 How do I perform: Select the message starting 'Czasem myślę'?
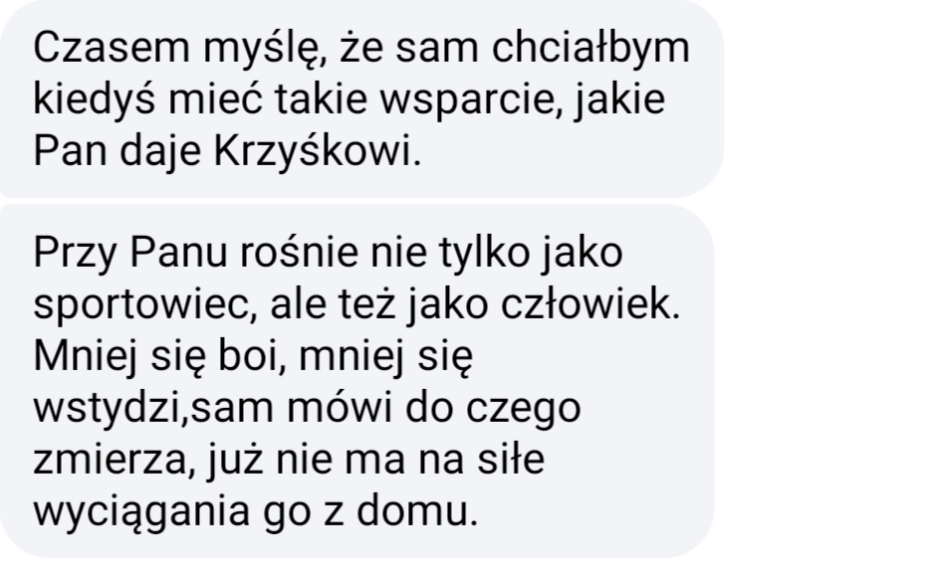point(361,98)
